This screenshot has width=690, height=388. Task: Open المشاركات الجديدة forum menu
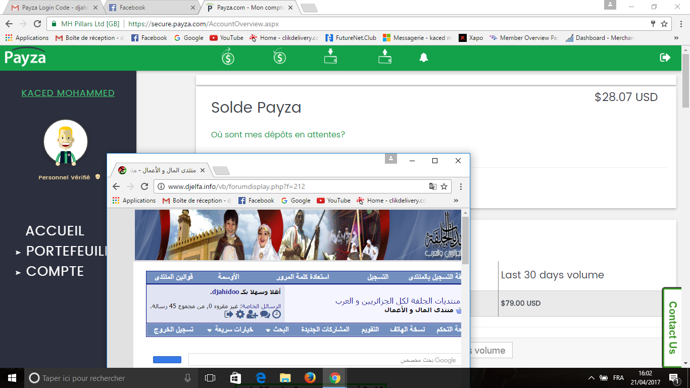[325, 329]
